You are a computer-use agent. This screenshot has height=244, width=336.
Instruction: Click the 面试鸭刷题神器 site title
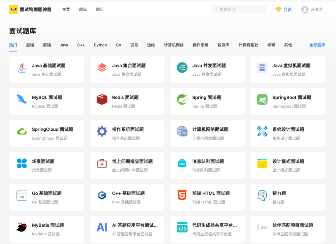pos(36,9)
